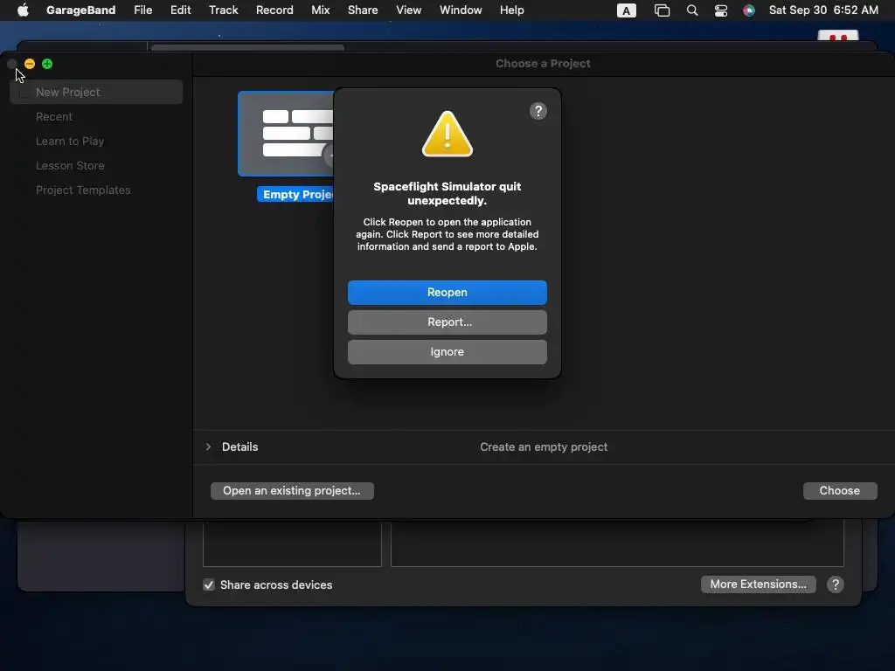Toggle Share across devices checkbox

[x=209, y=585]
